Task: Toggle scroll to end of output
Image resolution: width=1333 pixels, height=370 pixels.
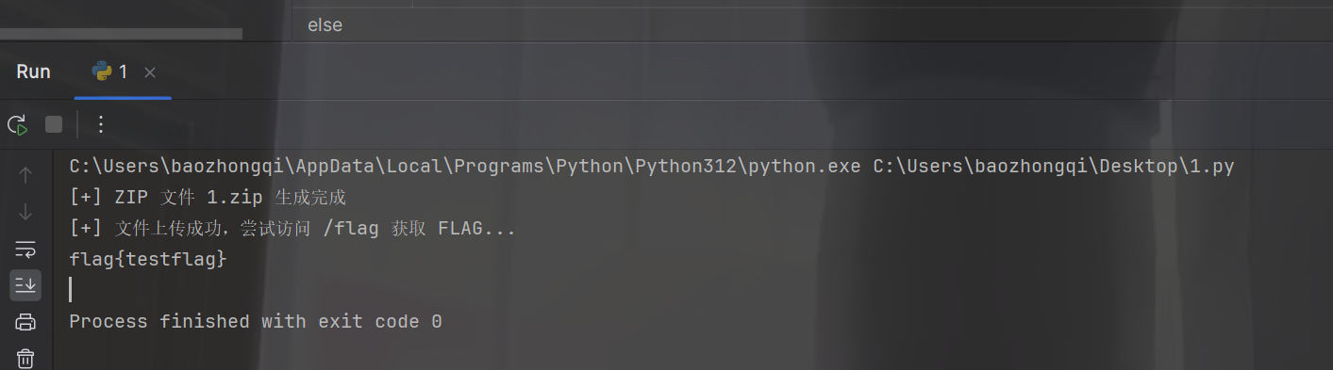Action: pos(25,284)
